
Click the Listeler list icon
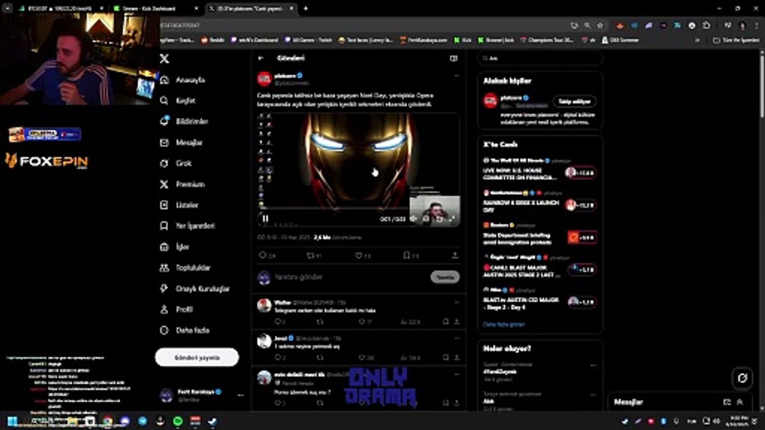click(164, 205)
